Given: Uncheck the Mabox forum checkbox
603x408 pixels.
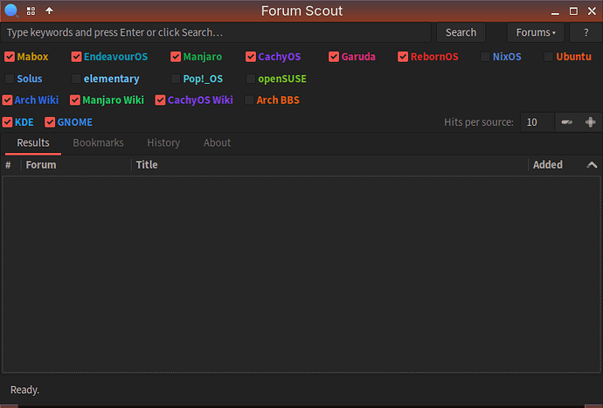Looking at the screenshot, I should [10, 57].
